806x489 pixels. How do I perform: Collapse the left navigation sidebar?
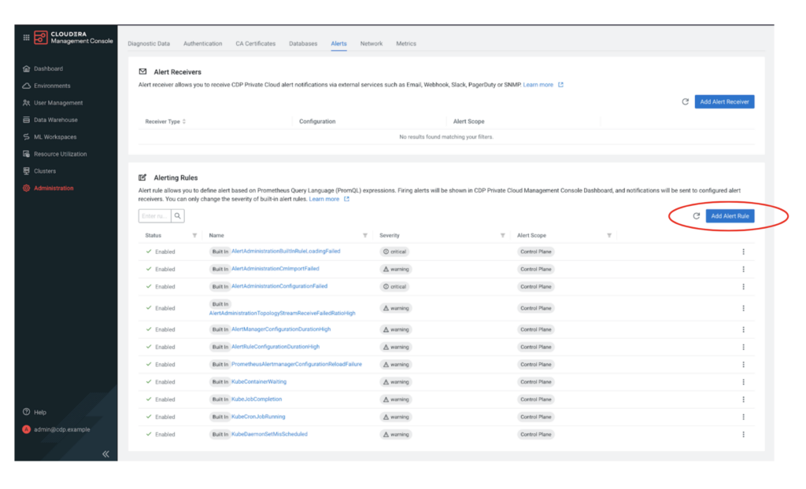(x=105, y=453)
